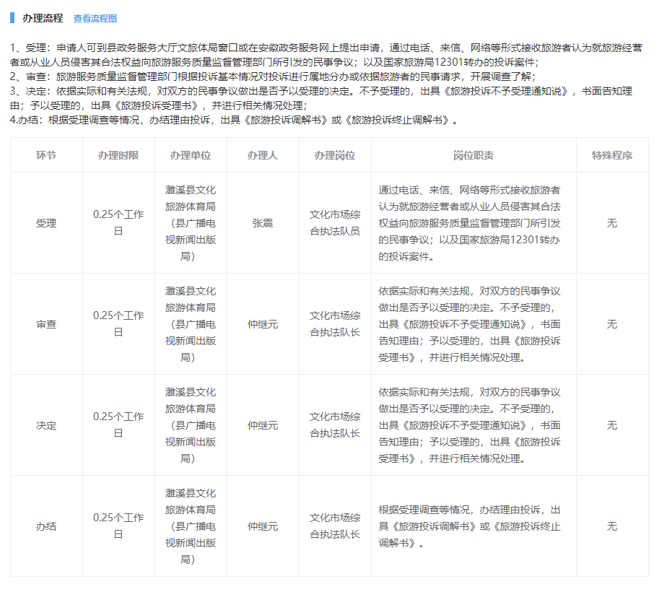Select the 决定 cell in the table
This screenshot has width=667, height=592.
(46, 425)
